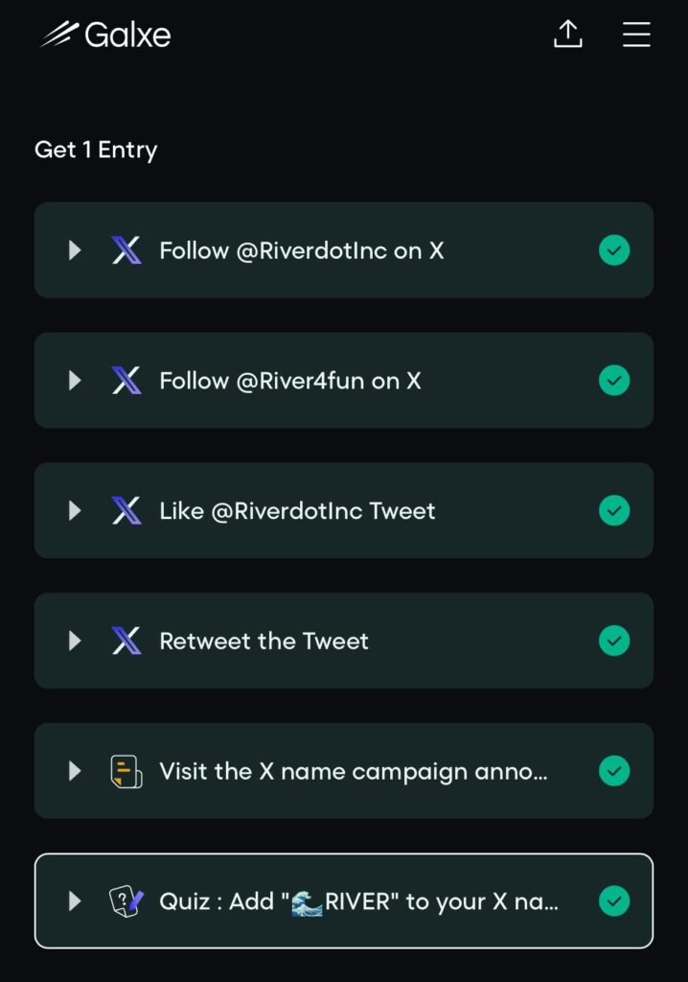Tap the share upload icon
The height and width of the screenshot is (982, 688).
pyautogui.click(x=568, y=35)
